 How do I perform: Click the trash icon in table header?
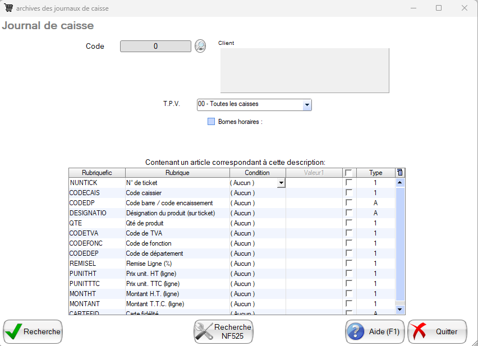(399, 173)
